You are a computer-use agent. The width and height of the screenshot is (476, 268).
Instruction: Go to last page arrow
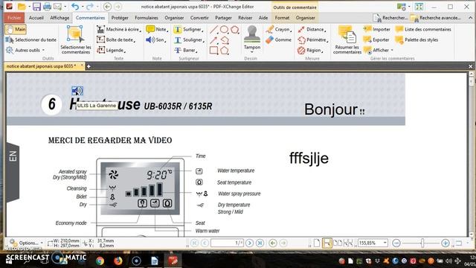click(x=260, y=243)
